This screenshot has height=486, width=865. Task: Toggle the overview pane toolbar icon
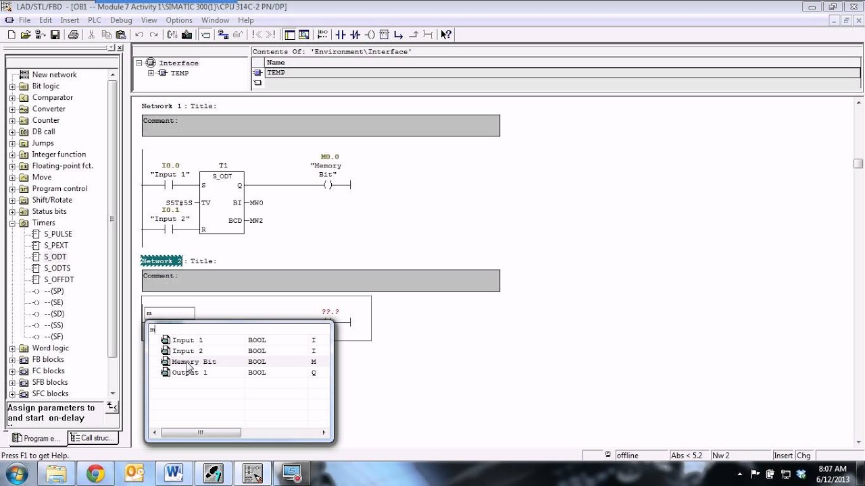290,34
